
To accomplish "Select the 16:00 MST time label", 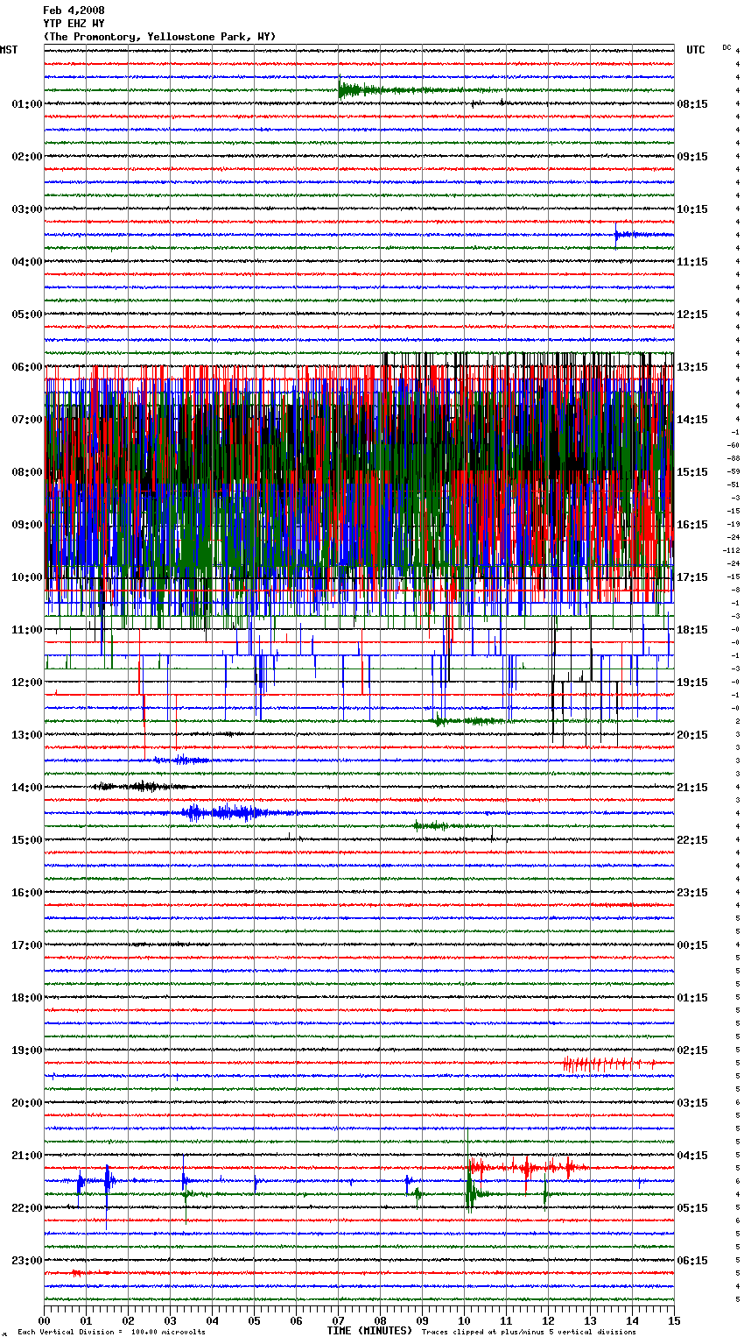I will 27,893.
